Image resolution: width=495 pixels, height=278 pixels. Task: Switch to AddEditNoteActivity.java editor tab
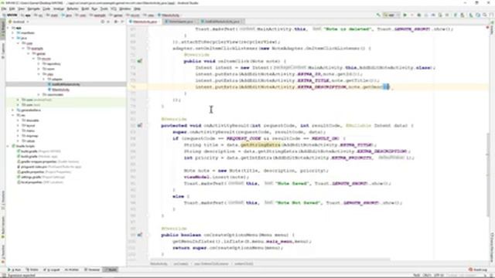pos(222,22)
